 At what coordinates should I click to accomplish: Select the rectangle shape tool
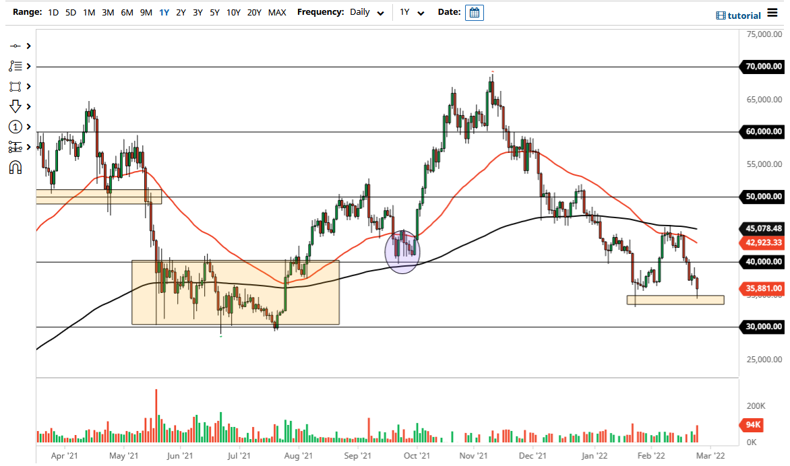click(x=14, y=86)
